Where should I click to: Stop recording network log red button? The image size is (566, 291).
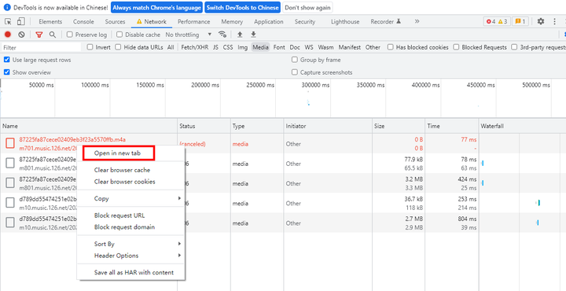point(8,35)
